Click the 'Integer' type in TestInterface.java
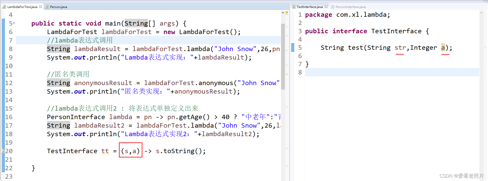488x181 pixels. pos(424,48)
